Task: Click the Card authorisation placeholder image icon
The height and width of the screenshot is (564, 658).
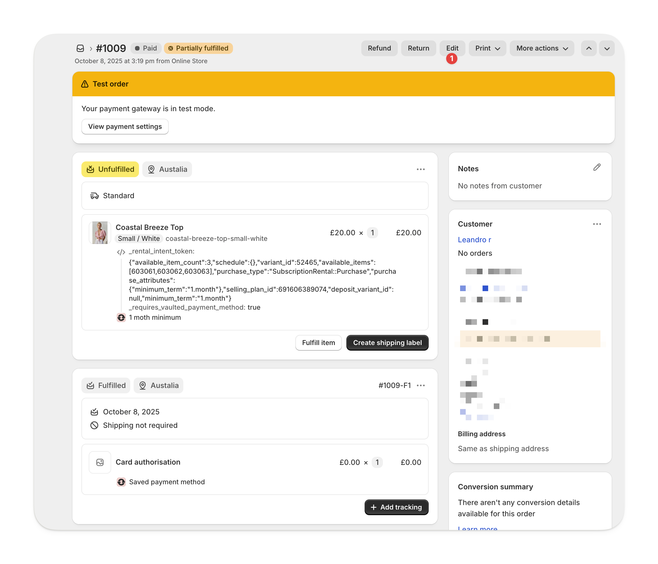Action: [100, 462]
